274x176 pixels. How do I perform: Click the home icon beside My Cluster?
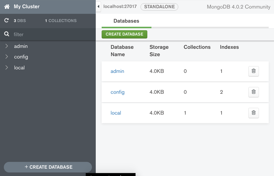[x=7, y=6]
